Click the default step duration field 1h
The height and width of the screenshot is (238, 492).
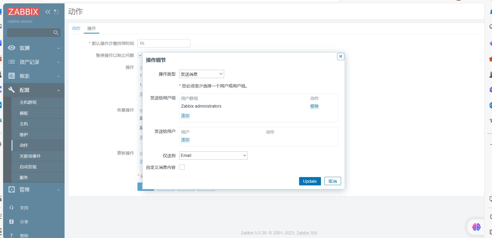164,43
